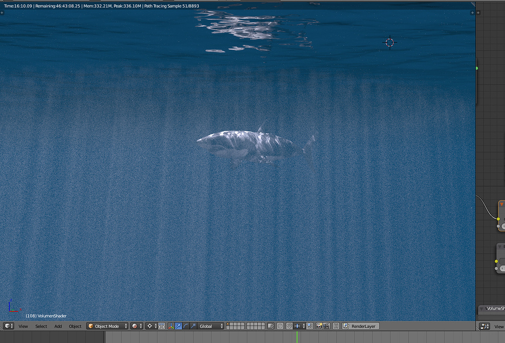Image resolution: width=505 pixels, height=343 pixels.
Task: Open the viewport shading selector
Action: pyautogui.click(x=137, y=326)
